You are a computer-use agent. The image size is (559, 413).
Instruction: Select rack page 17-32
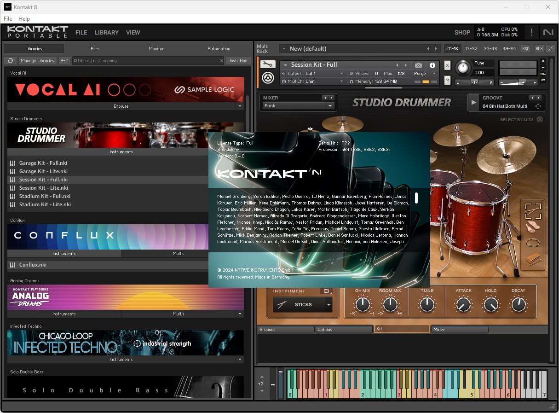471,48
